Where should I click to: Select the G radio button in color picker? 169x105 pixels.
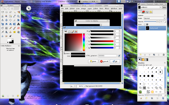87,44
